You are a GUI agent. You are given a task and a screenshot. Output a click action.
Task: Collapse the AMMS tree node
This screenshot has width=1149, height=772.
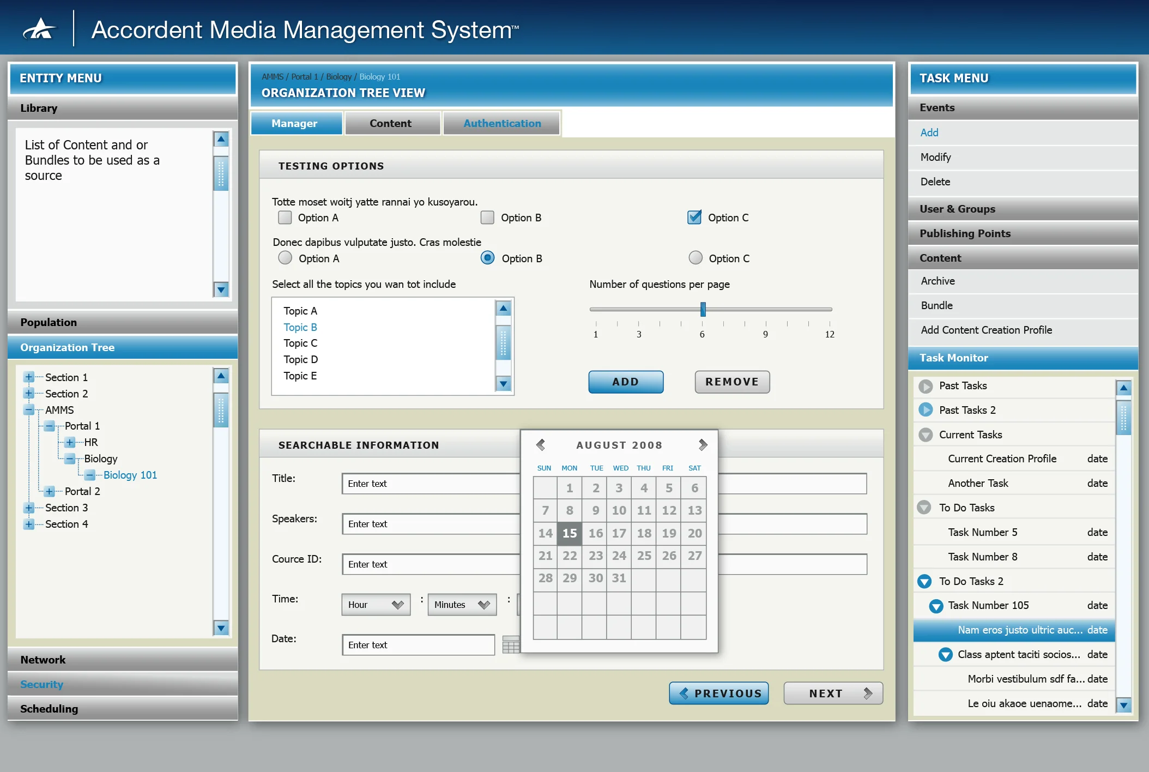tap(29, 410)
